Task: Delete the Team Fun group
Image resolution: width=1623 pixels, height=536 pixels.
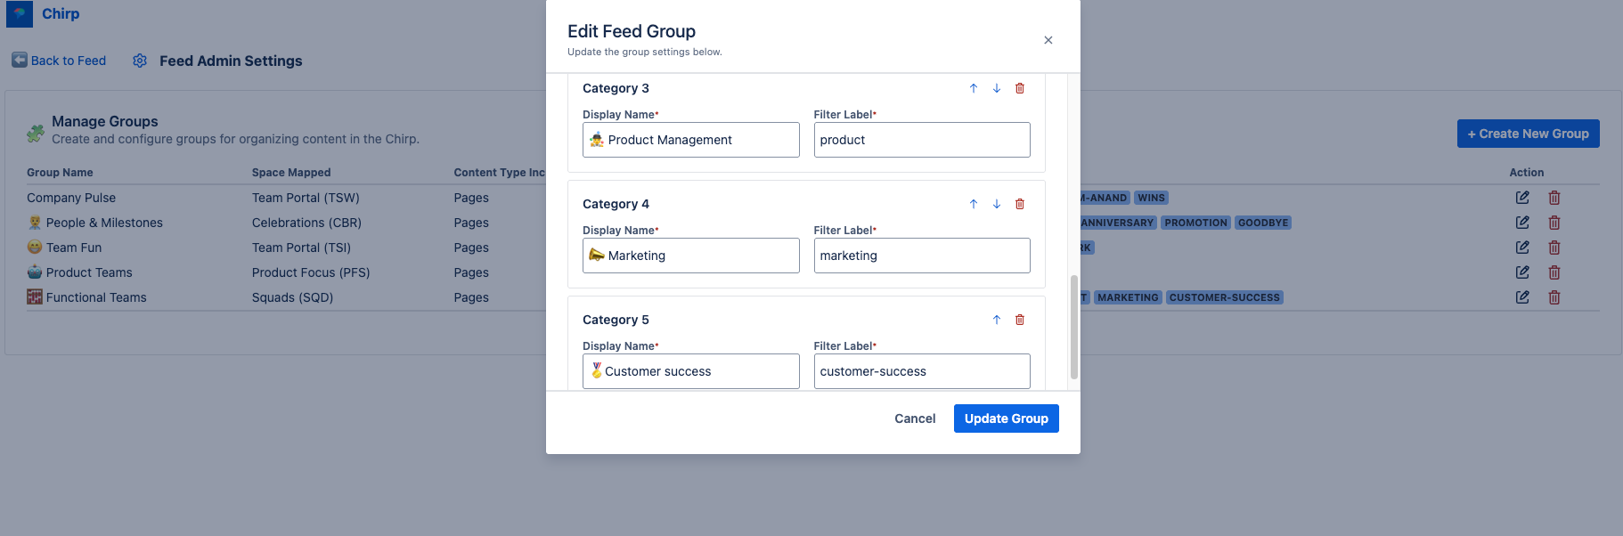Action: pyautogui.click(x=1554, y=248)
